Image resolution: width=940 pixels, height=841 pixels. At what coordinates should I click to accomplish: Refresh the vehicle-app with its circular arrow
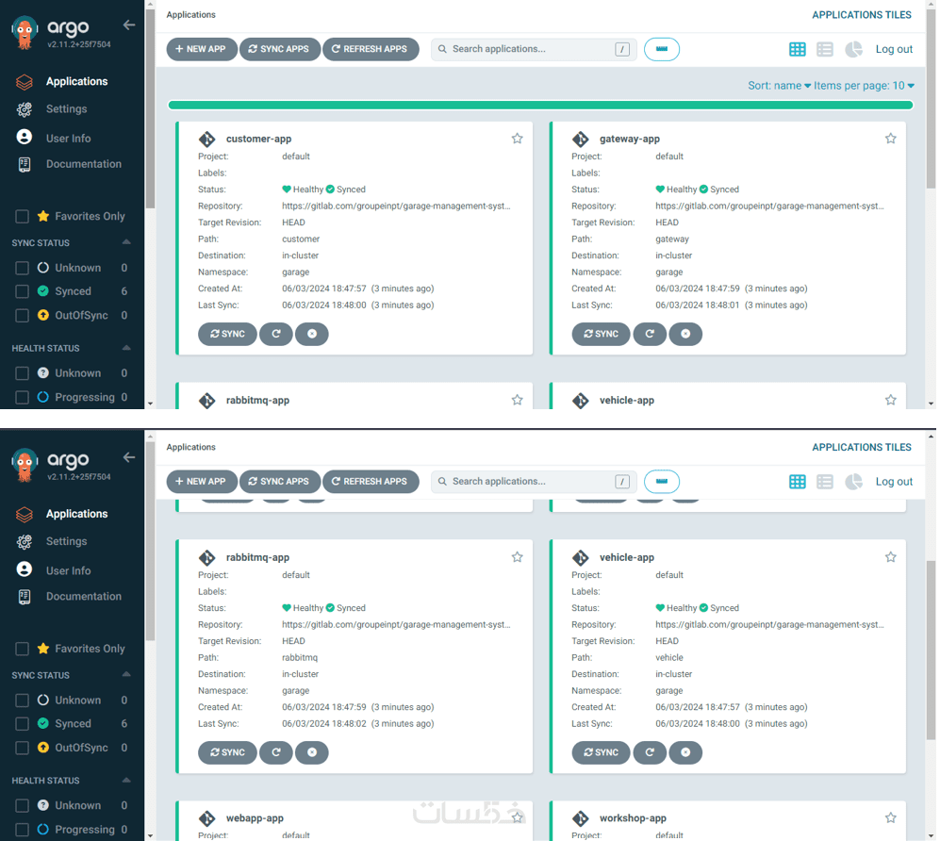pos(650,752)
